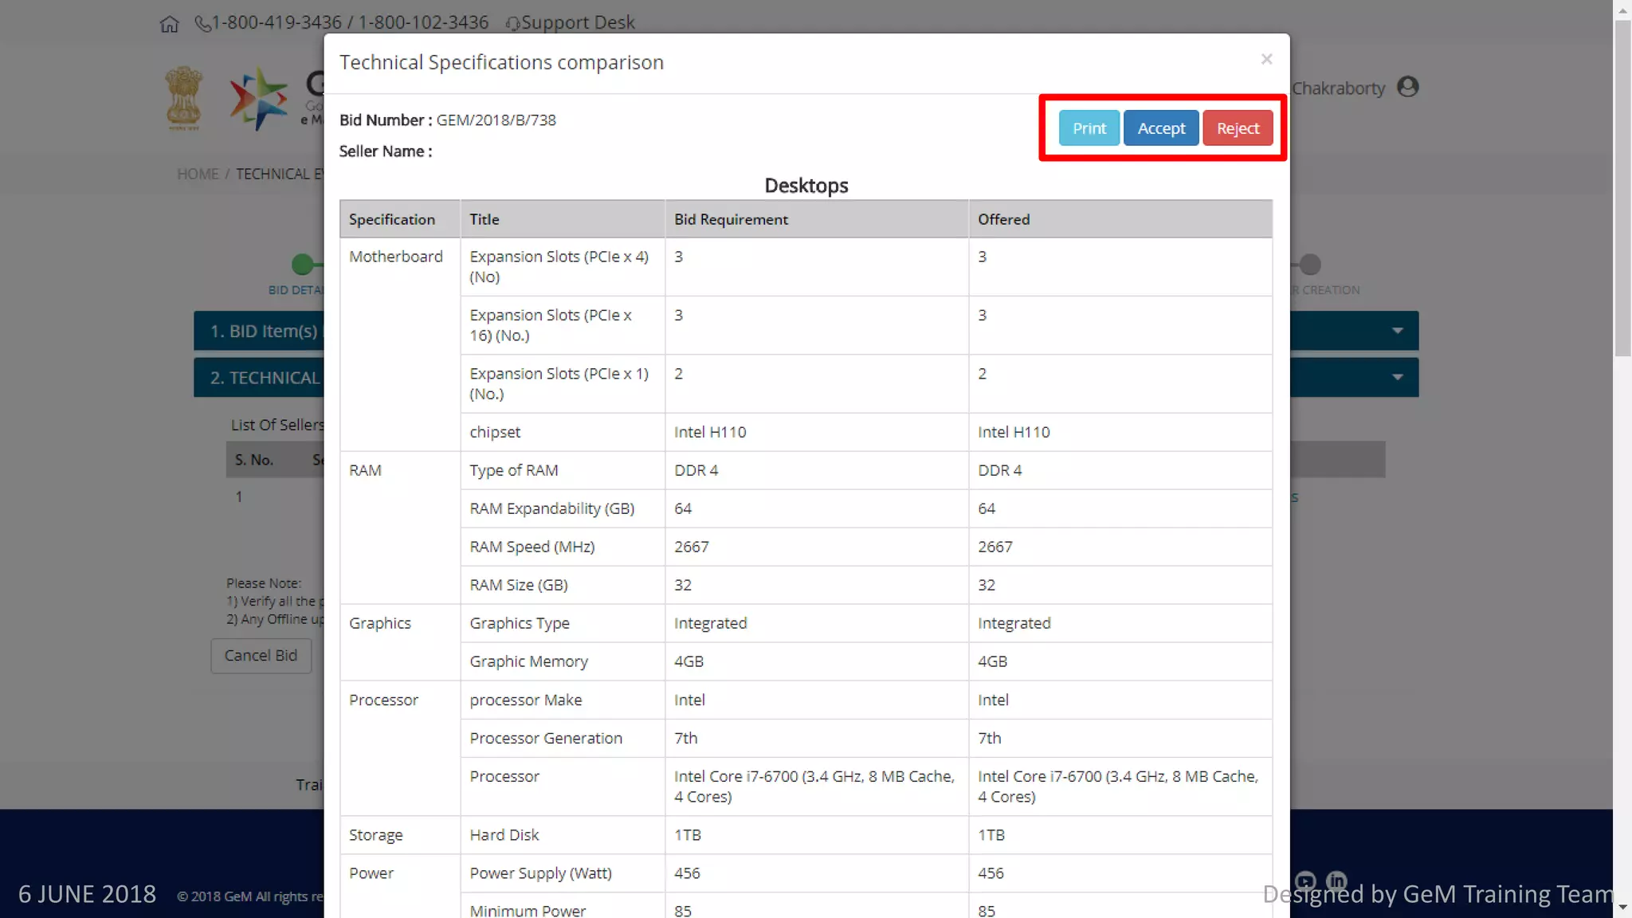1632x918 pixels.
Task: Click the home icon in top bar
Action: 169,24
